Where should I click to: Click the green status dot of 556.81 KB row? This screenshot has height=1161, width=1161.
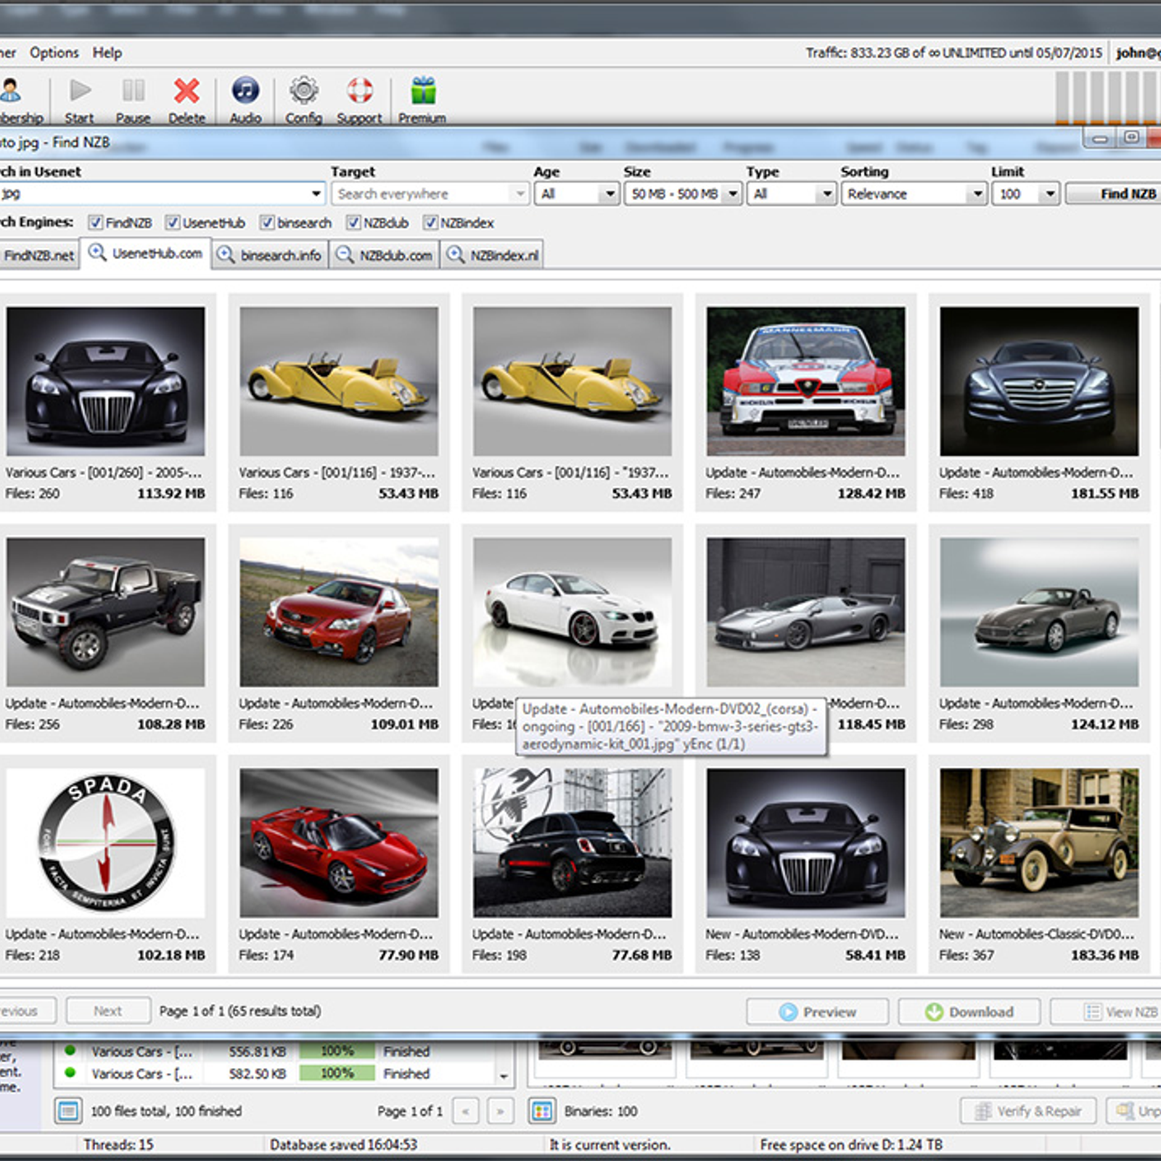[70, 1050]
